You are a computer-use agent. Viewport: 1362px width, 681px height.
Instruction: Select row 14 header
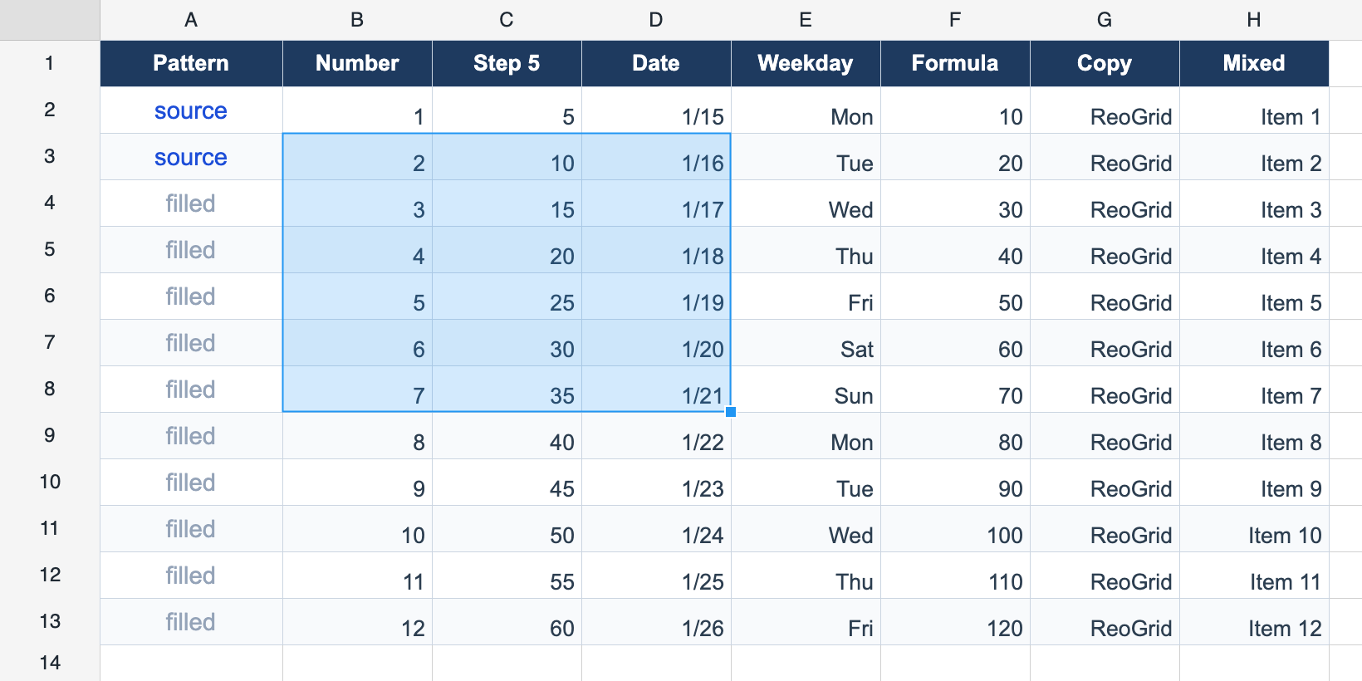50,663
